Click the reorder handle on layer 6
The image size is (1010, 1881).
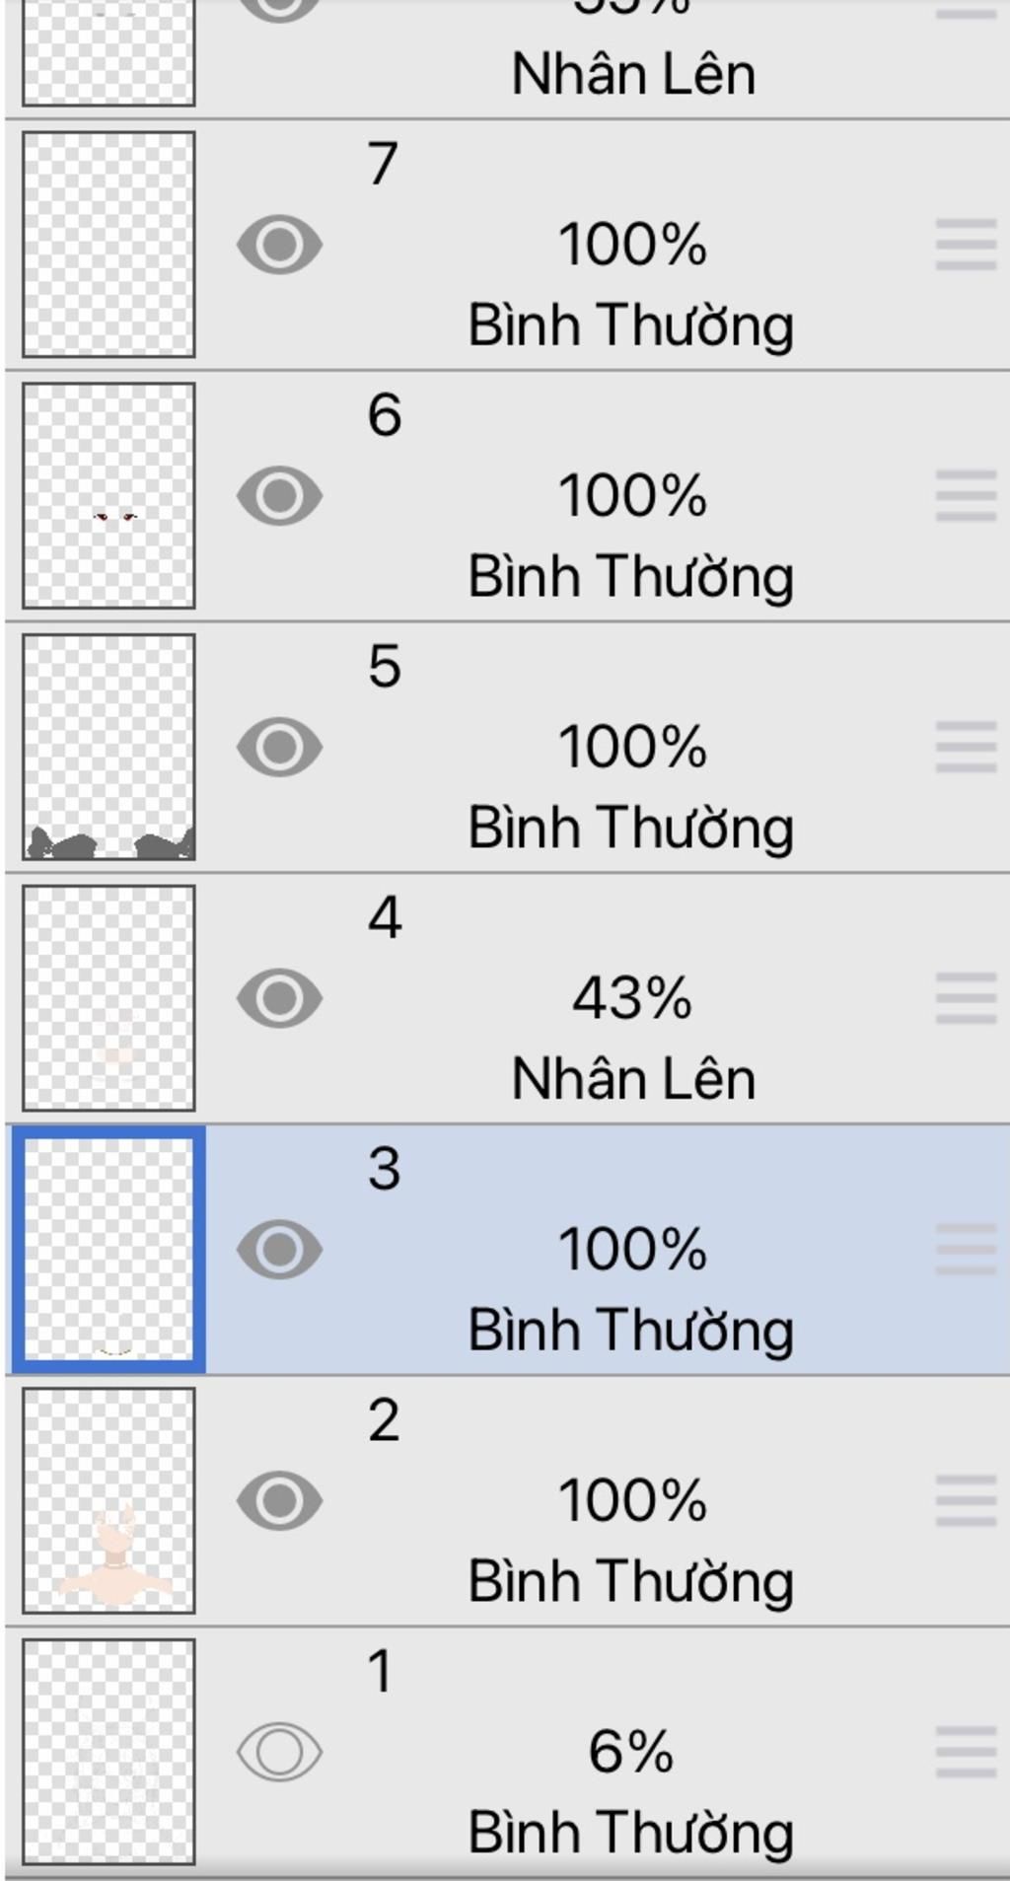coord(966,495)
